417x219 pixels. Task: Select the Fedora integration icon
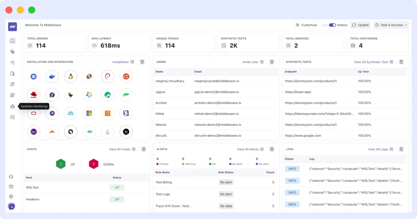(x=52, y=95)
